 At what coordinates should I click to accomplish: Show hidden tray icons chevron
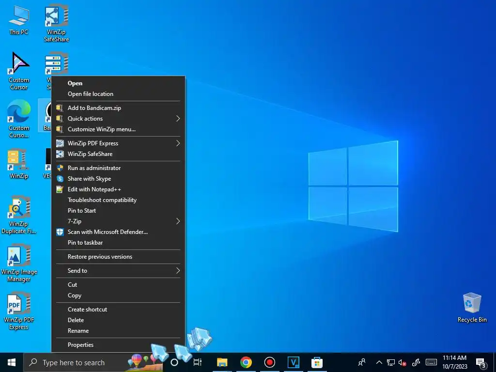(x=379, y=362)
